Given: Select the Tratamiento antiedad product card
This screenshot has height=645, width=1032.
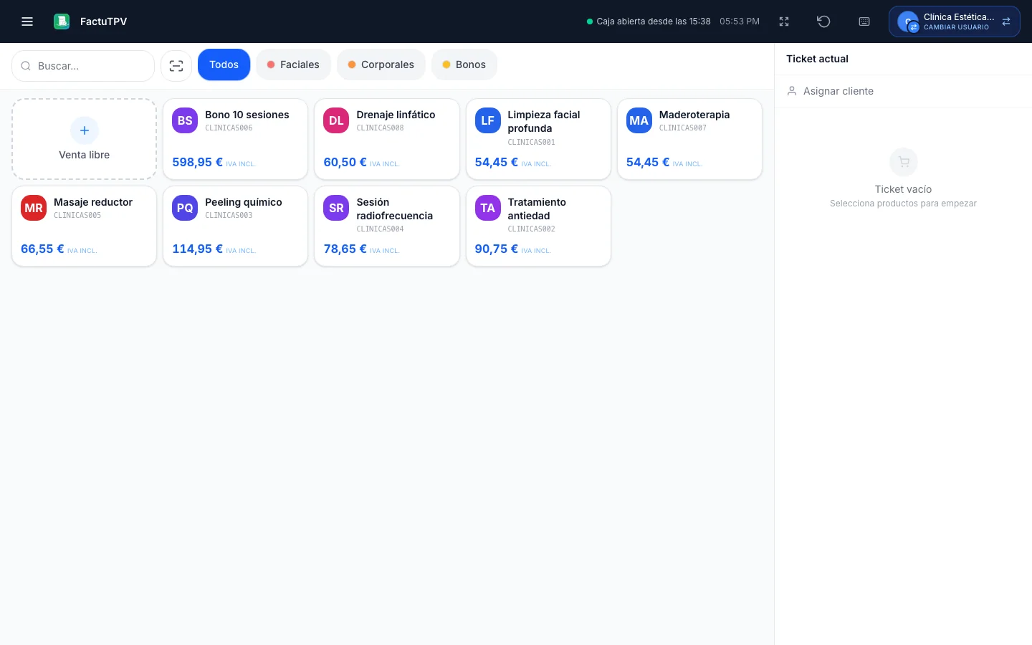Looking at the screenshot, I should pyautogui.click(x=538, y=226).
